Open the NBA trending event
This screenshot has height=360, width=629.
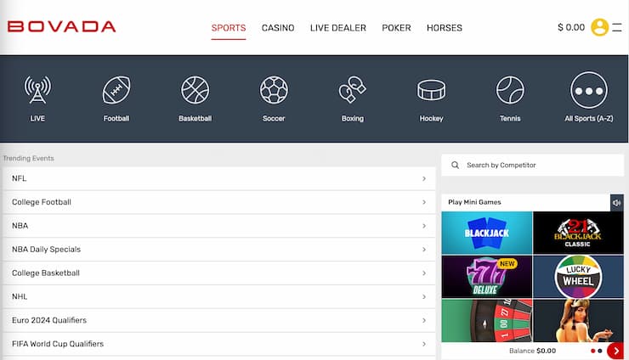219,226
